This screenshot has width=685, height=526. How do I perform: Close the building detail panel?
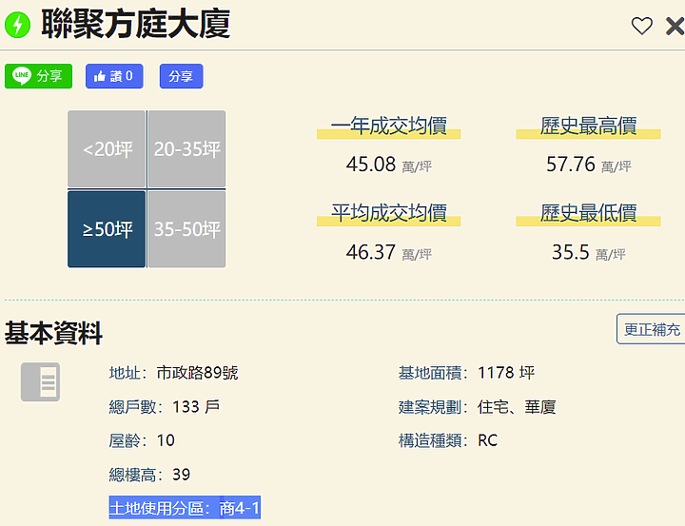(x=675, y=26)
